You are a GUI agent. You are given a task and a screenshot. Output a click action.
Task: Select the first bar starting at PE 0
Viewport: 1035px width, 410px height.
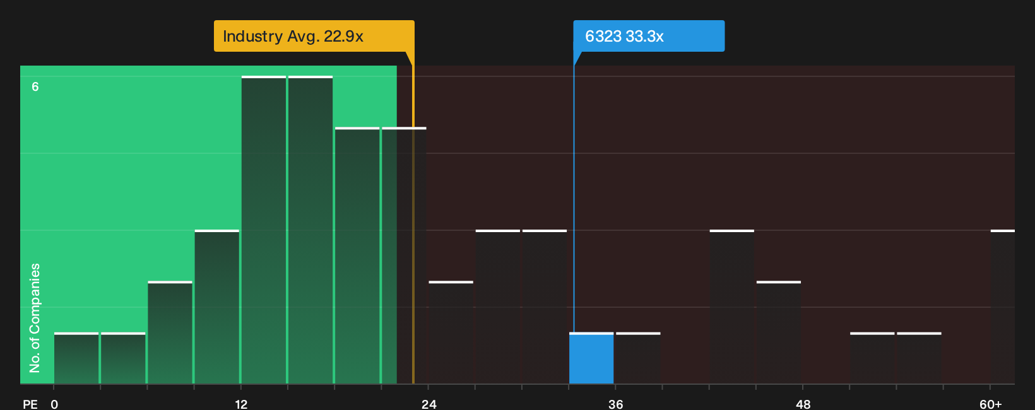[x=76, y=358]
